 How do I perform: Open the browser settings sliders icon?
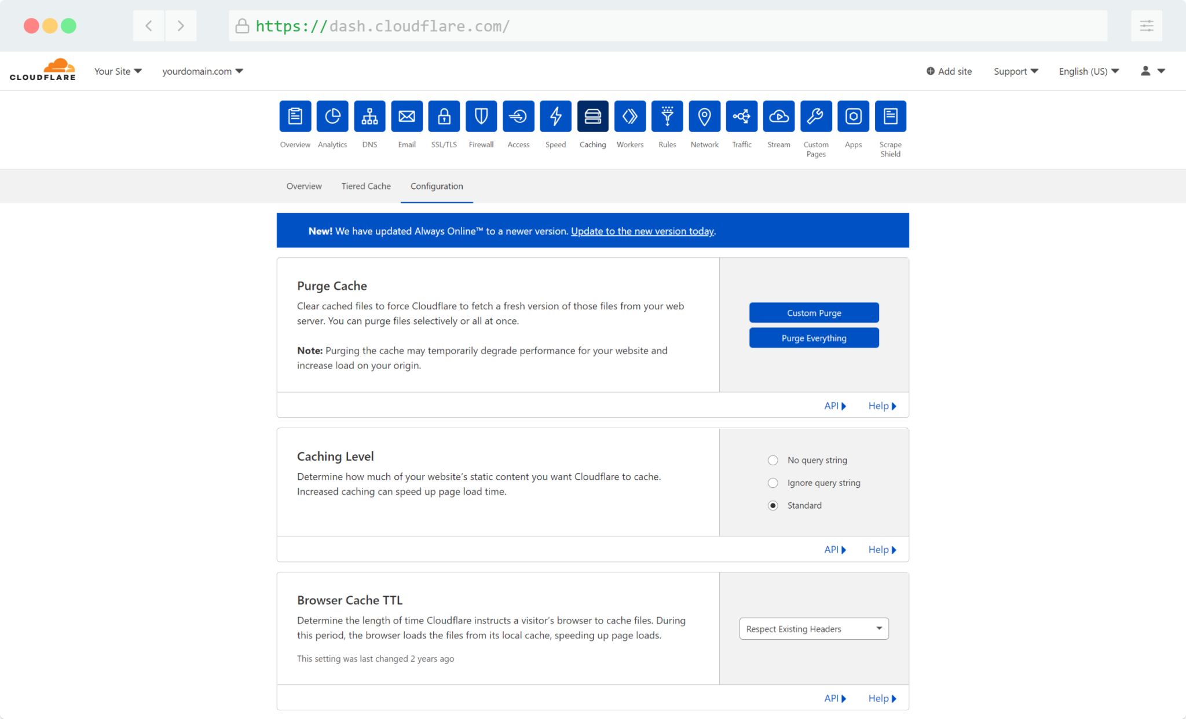click(1147, 25)
